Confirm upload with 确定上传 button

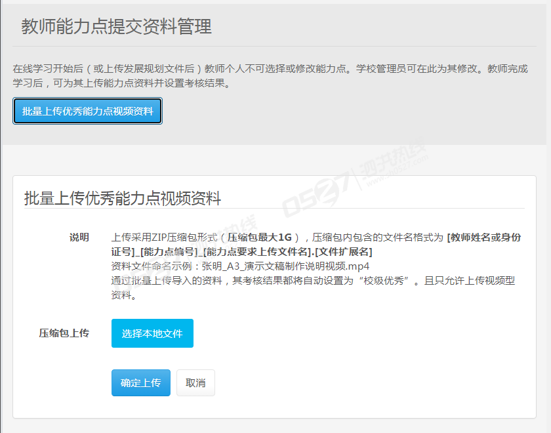coord(141,382)
